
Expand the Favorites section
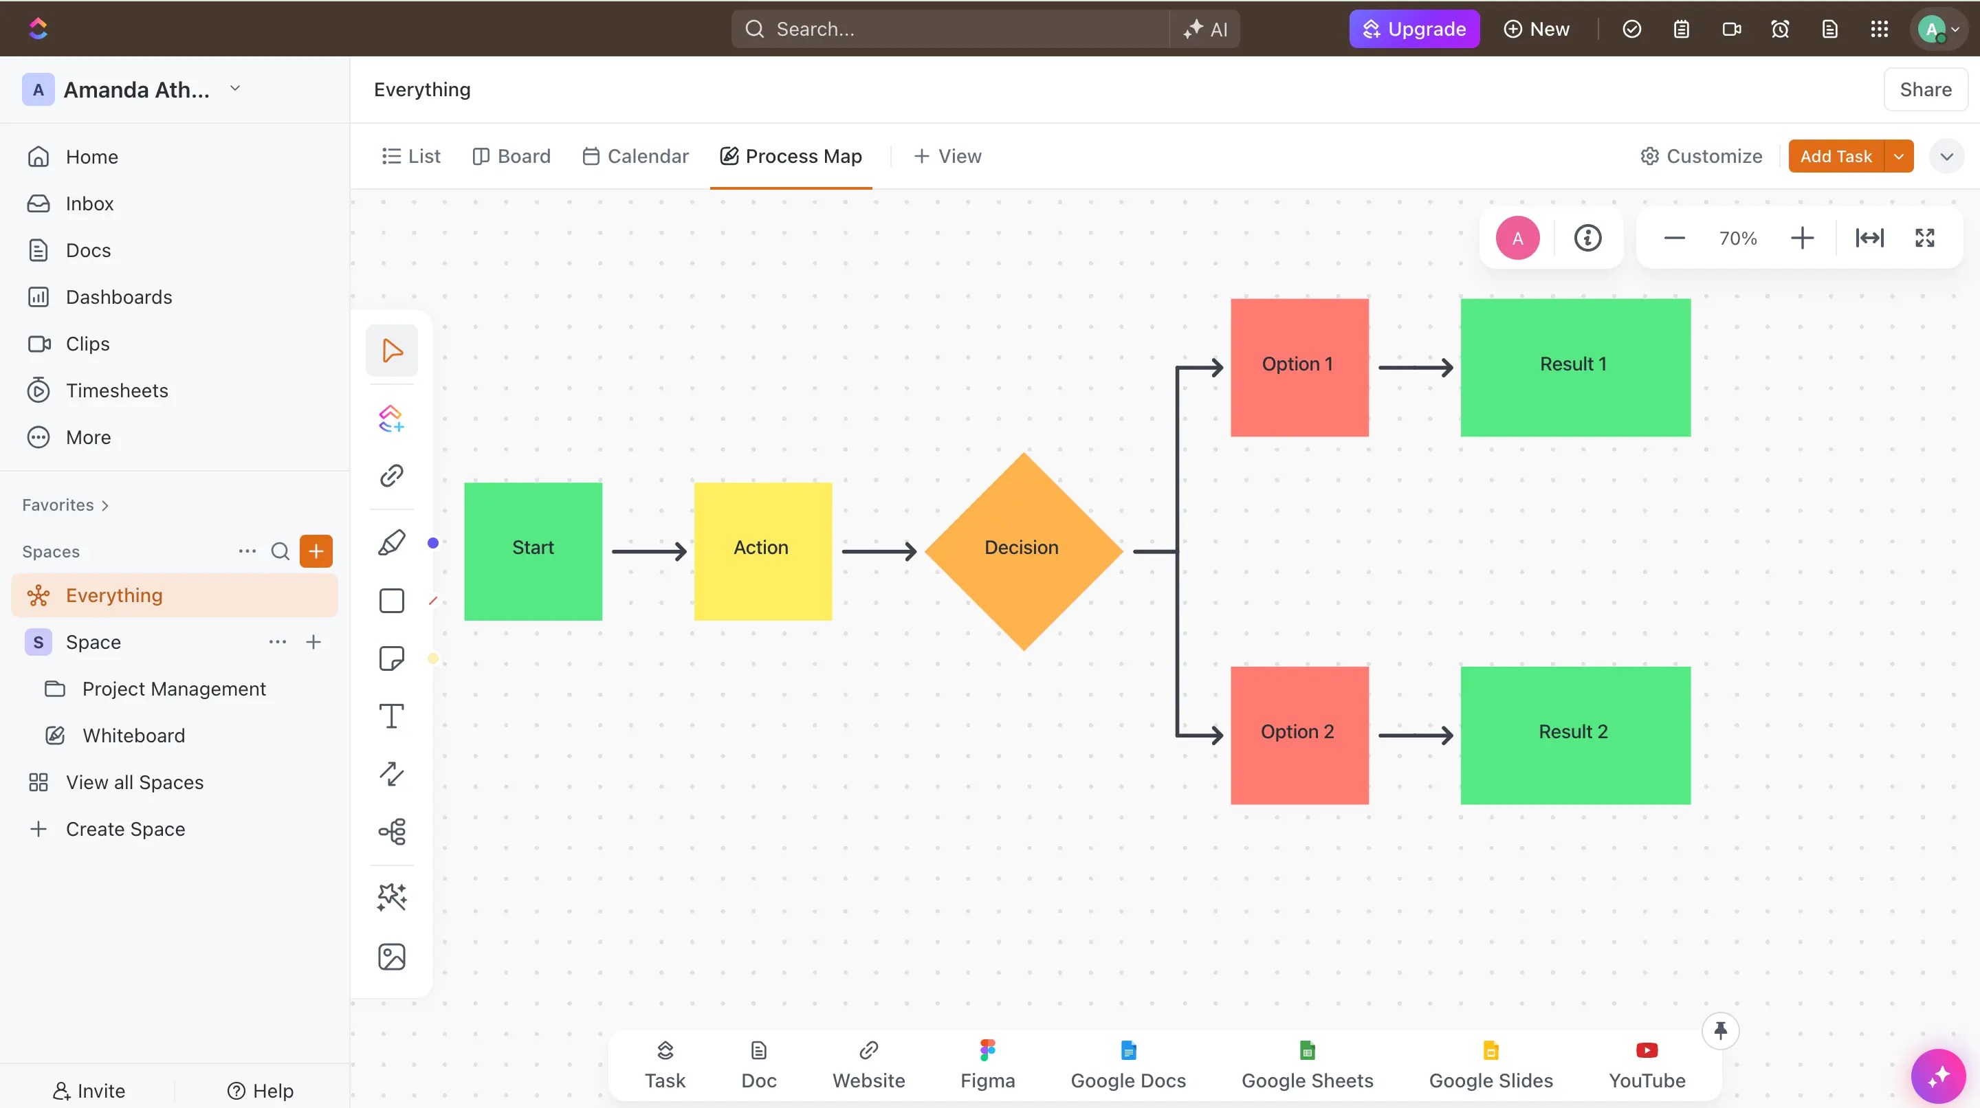click(66, 505)
